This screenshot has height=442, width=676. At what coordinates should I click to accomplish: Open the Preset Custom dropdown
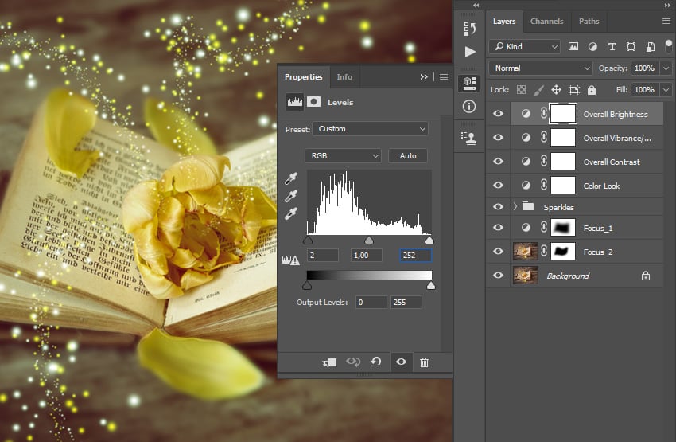click(371, 129)
